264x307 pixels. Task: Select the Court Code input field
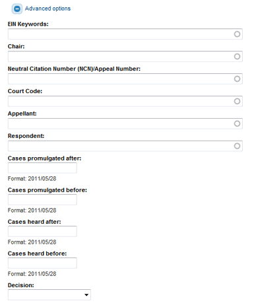coord(125,101)
